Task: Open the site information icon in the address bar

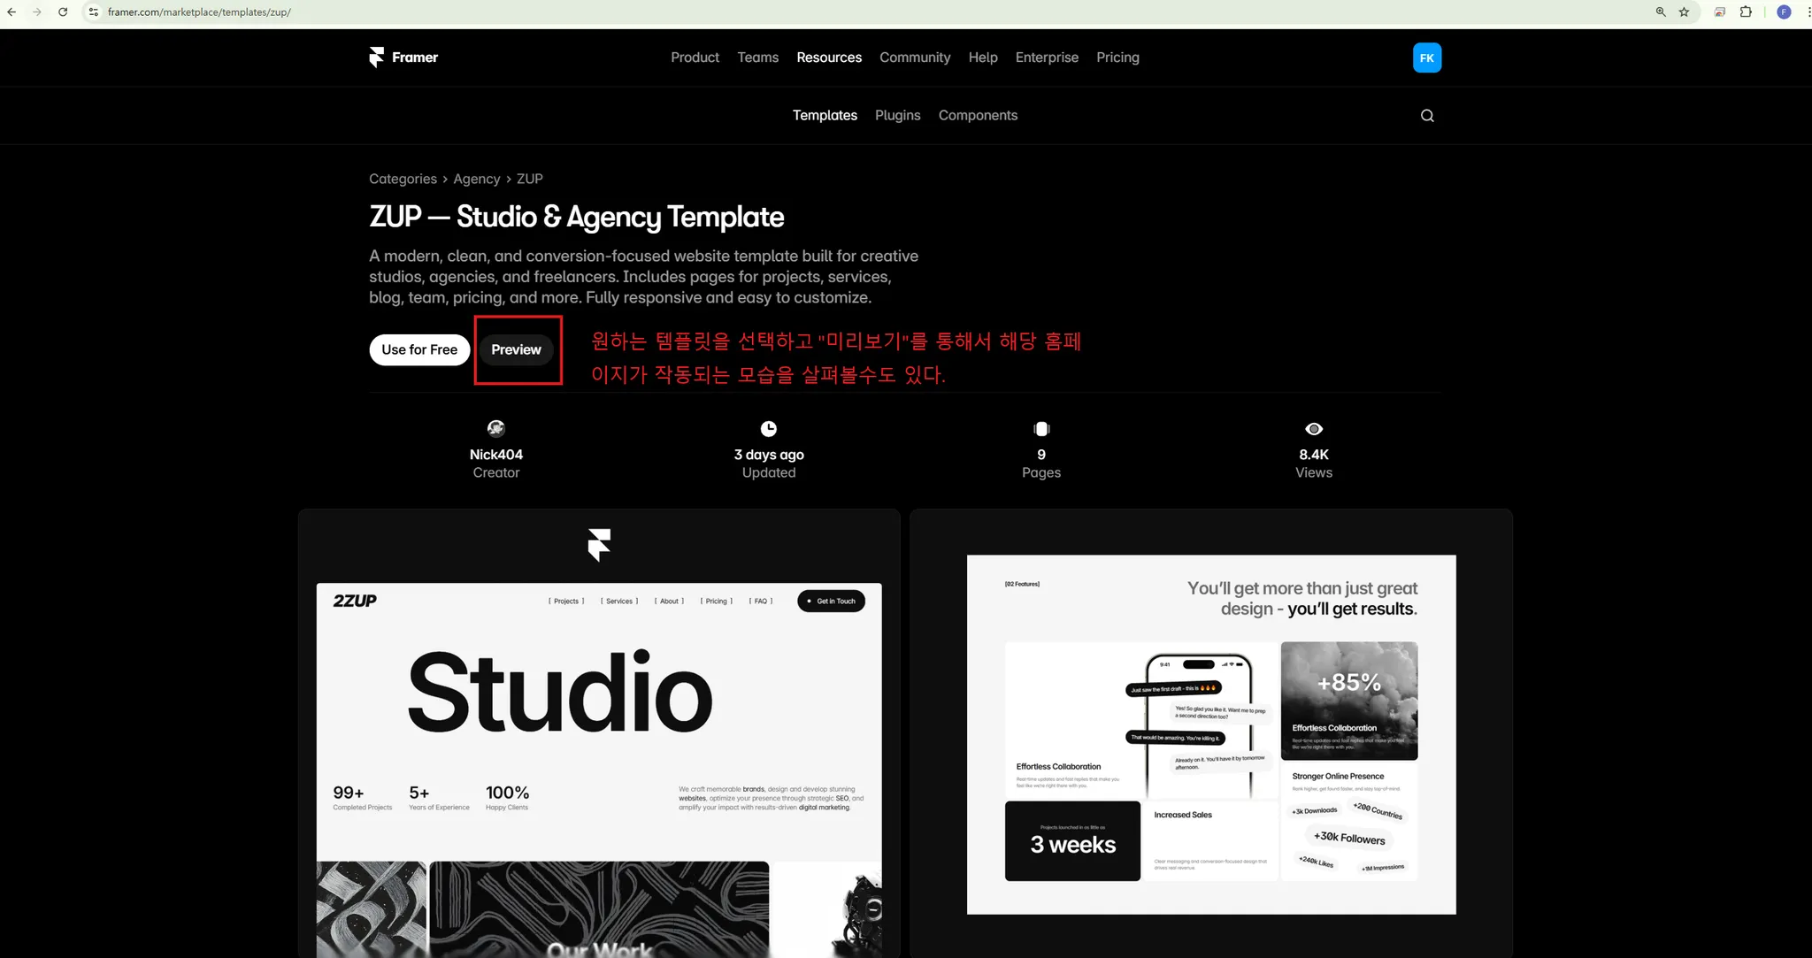Action: [94, 12]
